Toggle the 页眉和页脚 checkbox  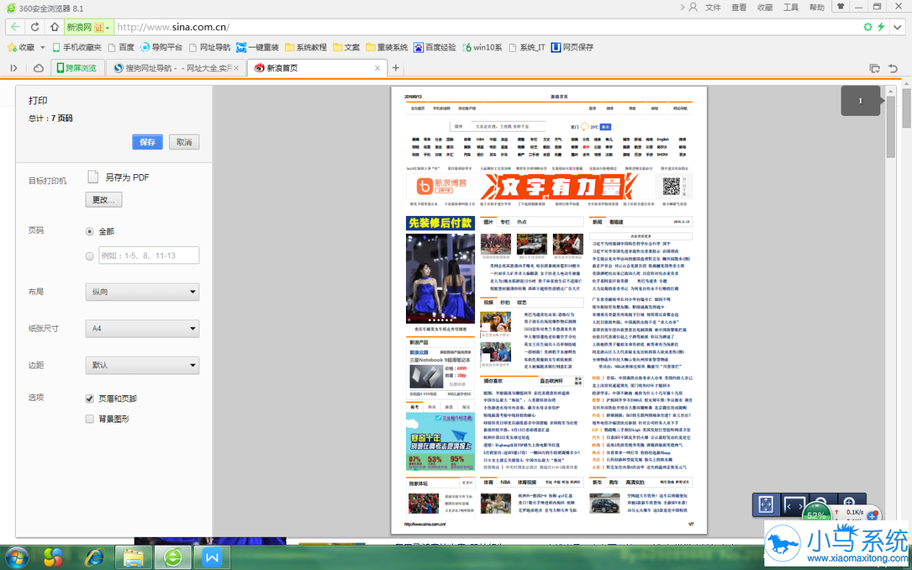[90, 399]
